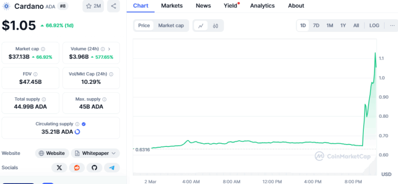
Task: Click Market cap info icon
Action: point(43,49)
